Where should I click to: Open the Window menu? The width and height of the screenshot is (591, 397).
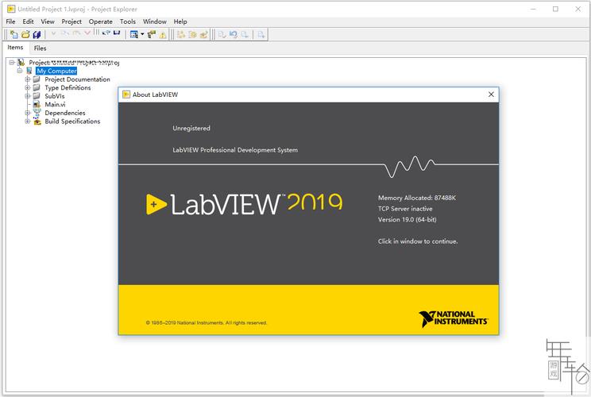pos(155,21)
